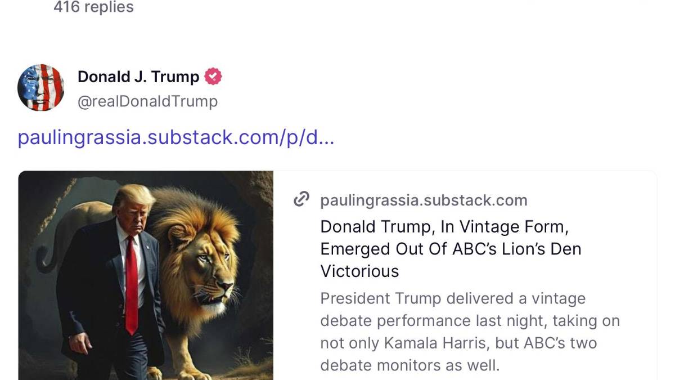Click the word "Victorious" in the card headline

pos(359,271)
